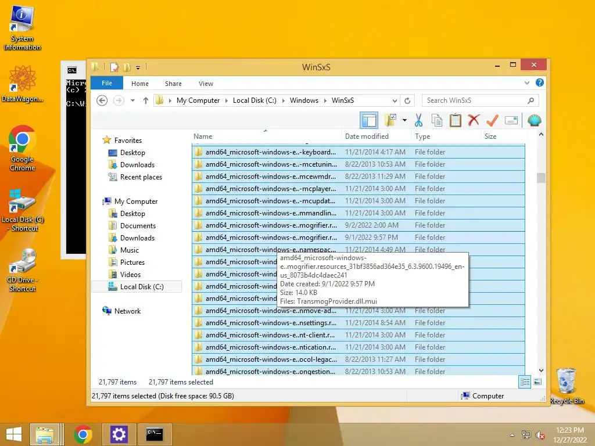
Task: Select Documents in navigation pane
Action: pos(138,226)
